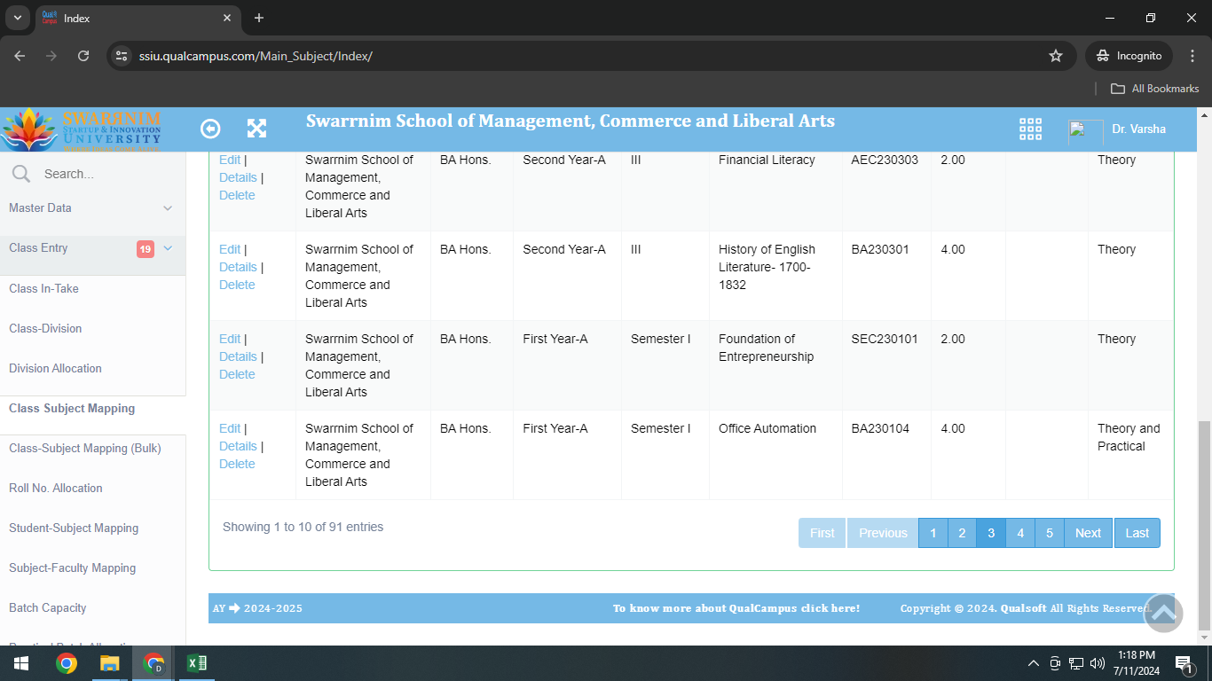Open Chrome from the taskbar
1212x681 pixels.
pos(66,663)
